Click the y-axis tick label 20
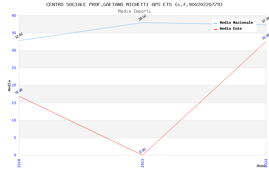This screenshot has width=269, height=174. 14,85
